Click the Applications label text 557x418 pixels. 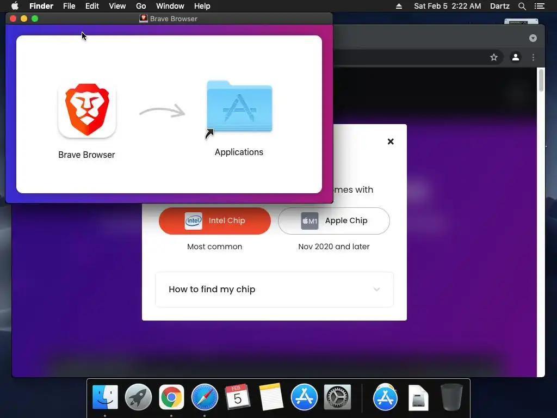(x=239, y=152)
